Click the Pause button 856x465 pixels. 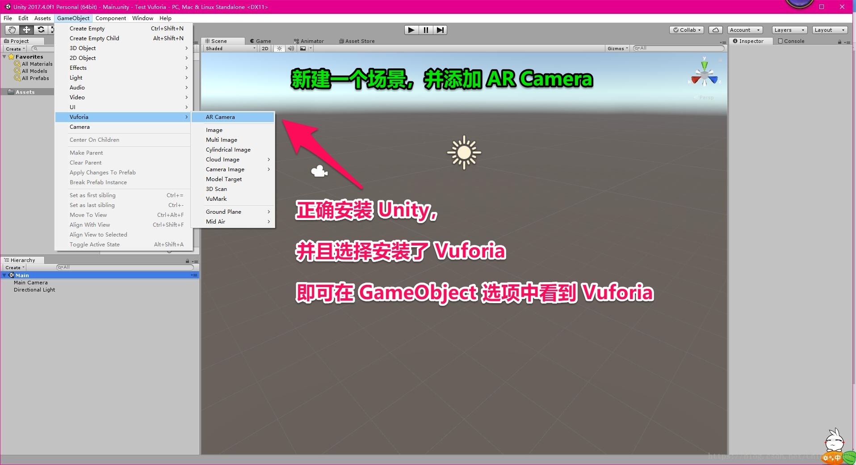(426, 30)
